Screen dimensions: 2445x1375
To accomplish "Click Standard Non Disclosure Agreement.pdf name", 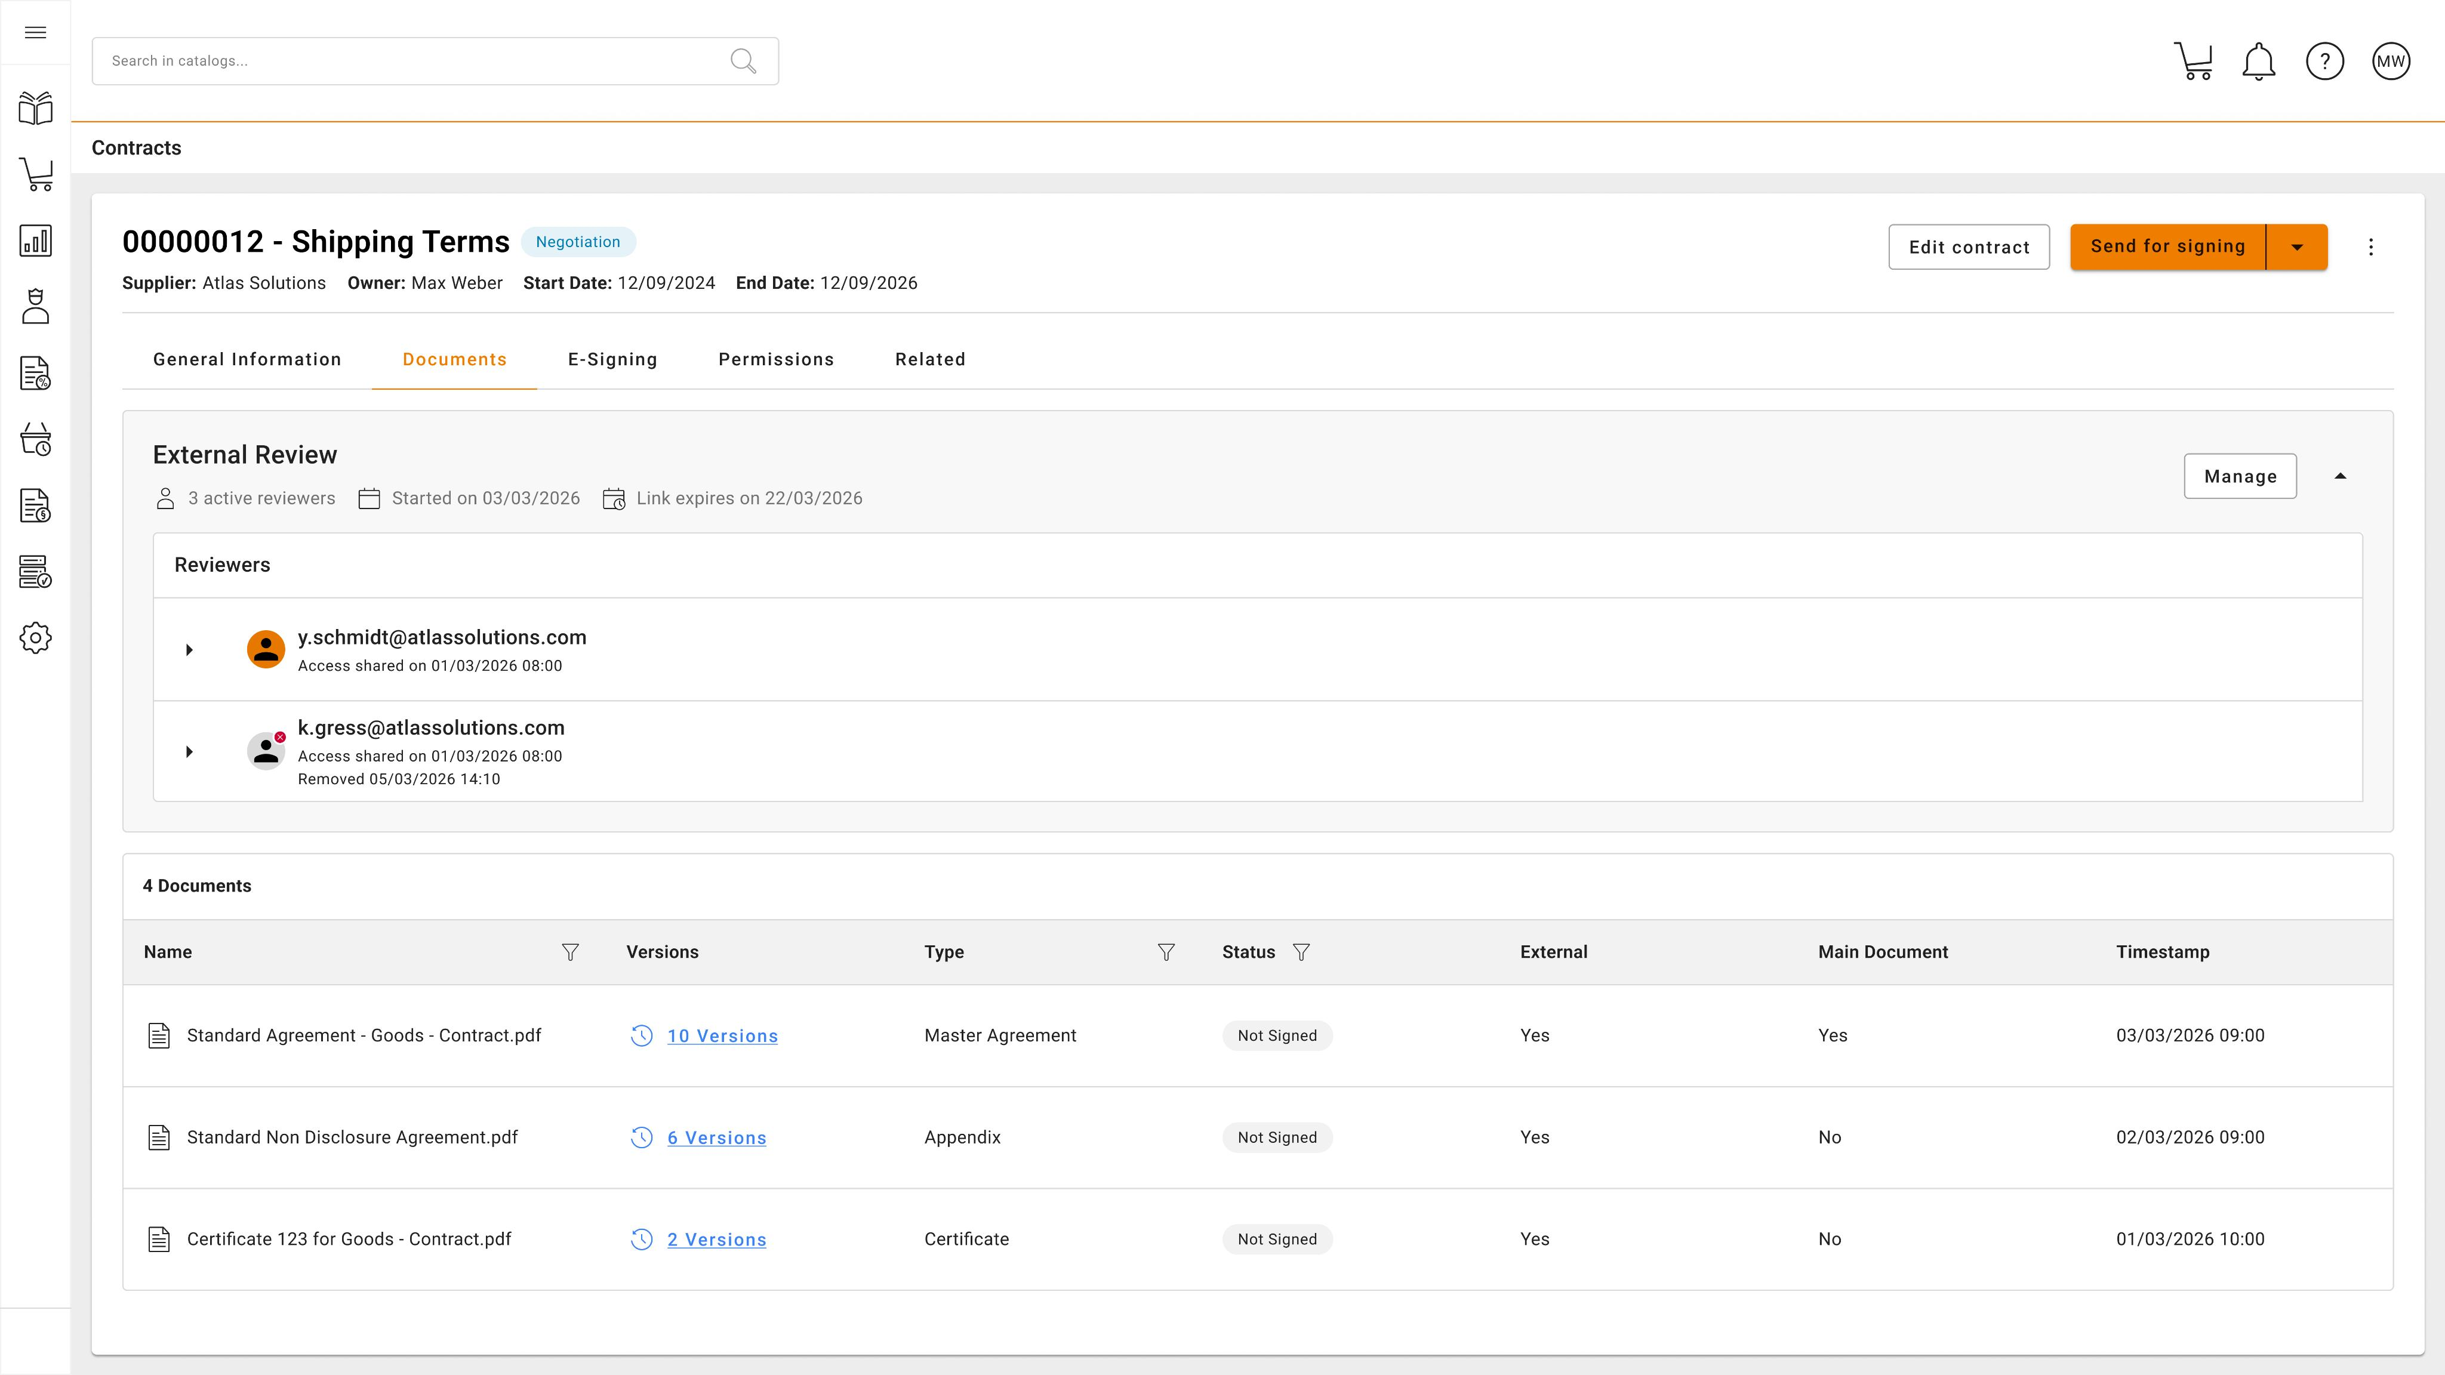I will (x=352, y=1137).
